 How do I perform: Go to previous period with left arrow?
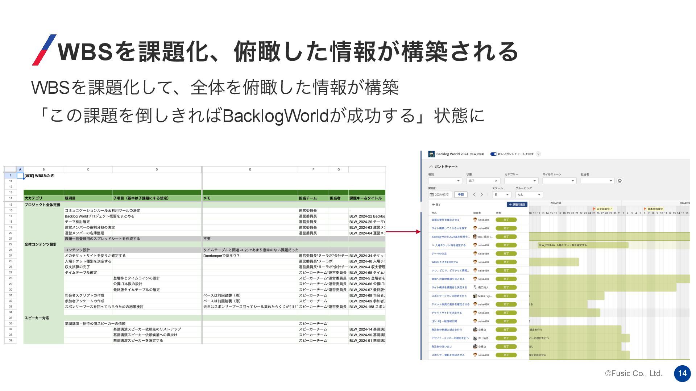click(474, 194)
